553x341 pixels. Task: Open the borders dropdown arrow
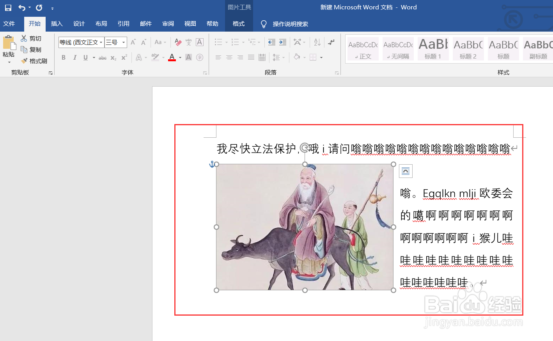point(321,57)
